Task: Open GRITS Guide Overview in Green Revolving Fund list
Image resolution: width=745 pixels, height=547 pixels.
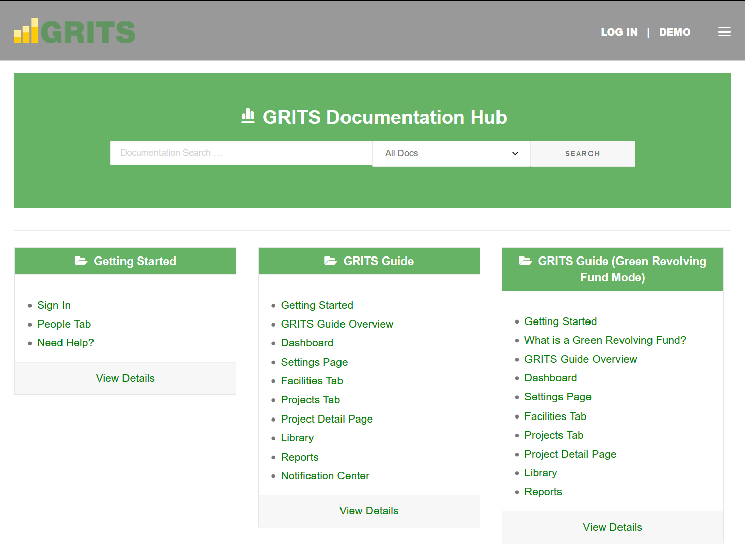Action: click(580, 359)
